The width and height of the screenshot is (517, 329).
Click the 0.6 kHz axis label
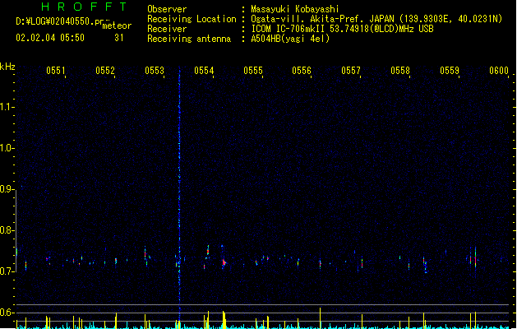tap(7, 313)
